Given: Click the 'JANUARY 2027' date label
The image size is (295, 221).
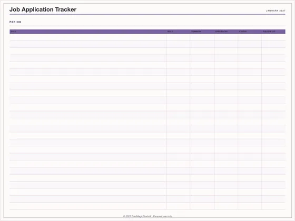Looking at the screenshot, I should click(276, 11).
